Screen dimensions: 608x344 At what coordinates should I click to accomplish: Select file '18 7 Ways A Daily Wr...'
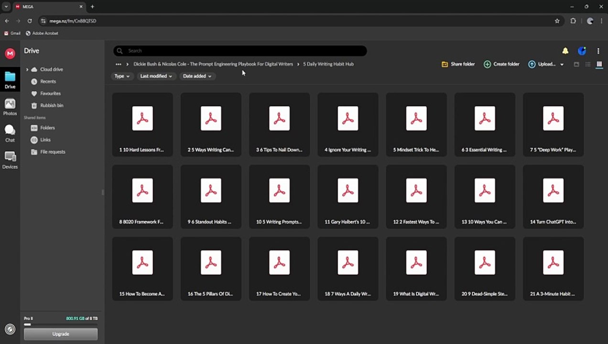coord(347,269)
